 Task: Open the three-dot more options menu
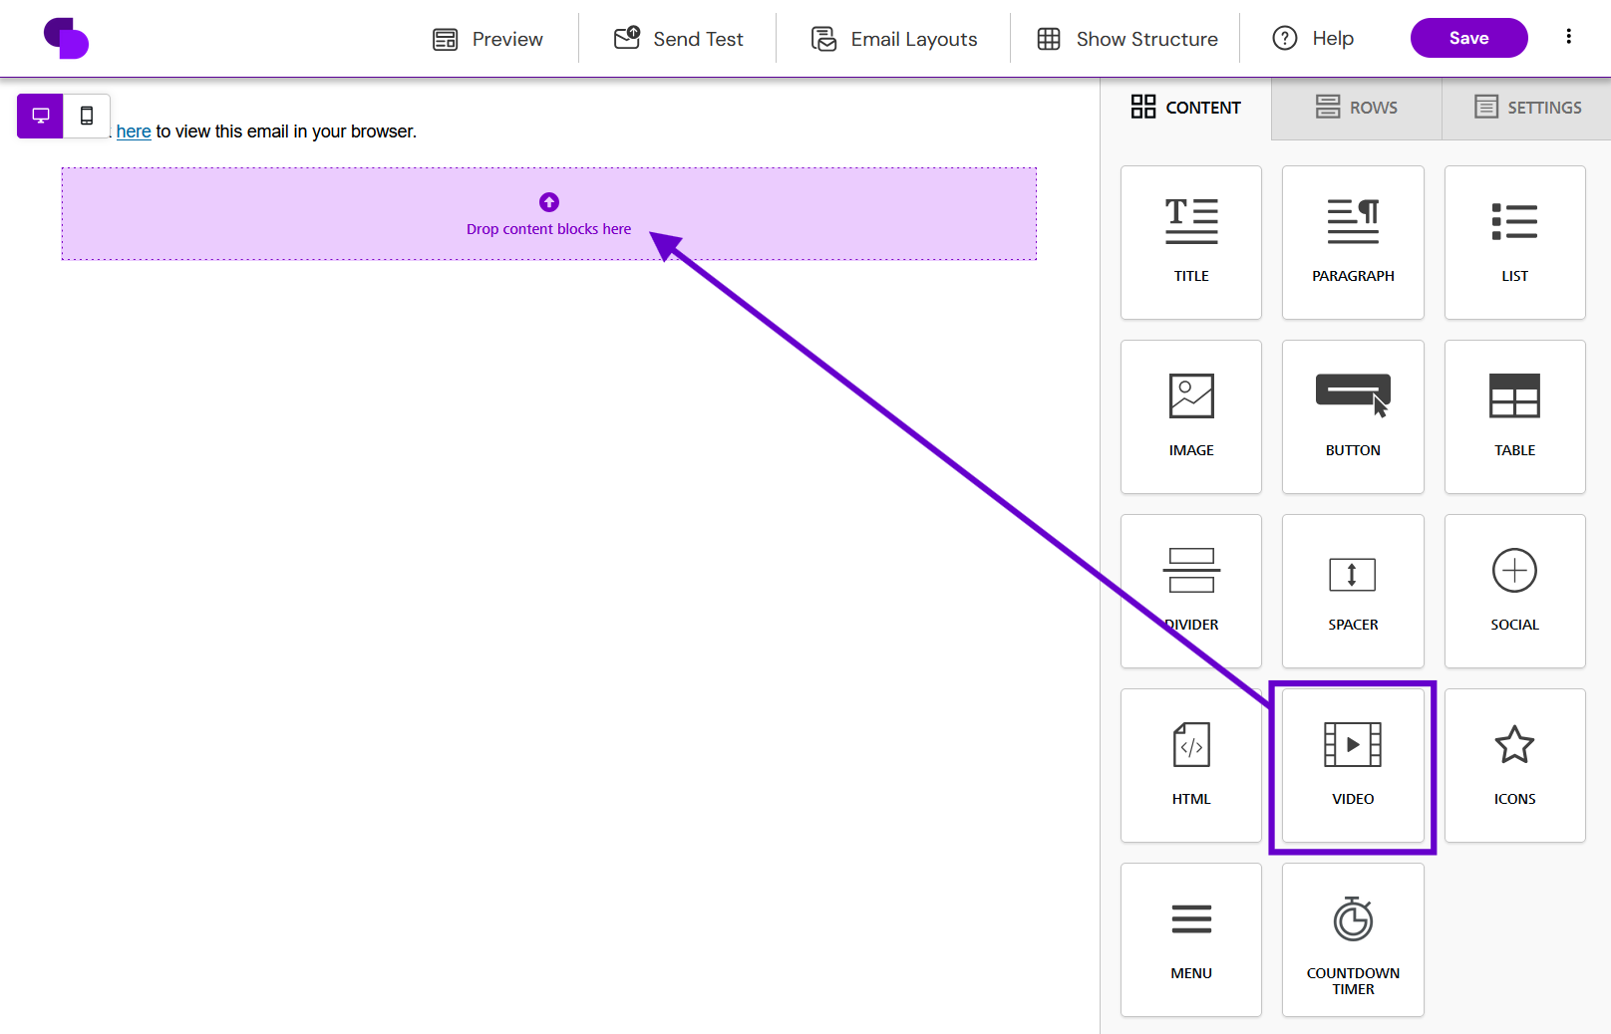point(1568,37)
